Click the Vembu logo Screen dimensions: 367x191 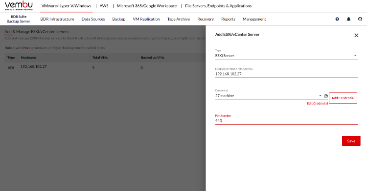(x=19, y=6)
